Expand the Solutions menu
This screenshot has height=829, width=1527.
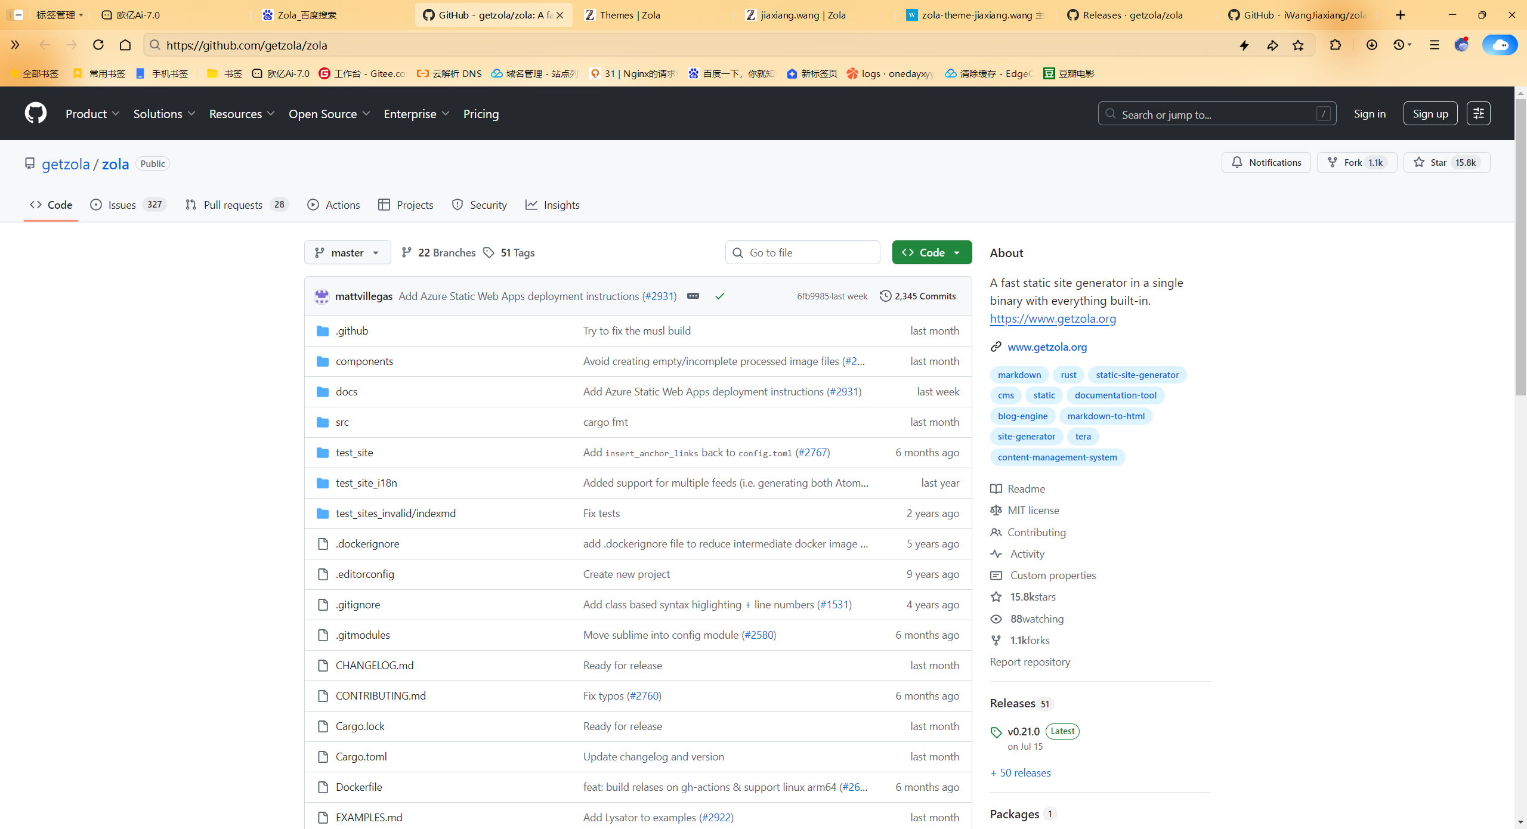[x=164, y=114]
